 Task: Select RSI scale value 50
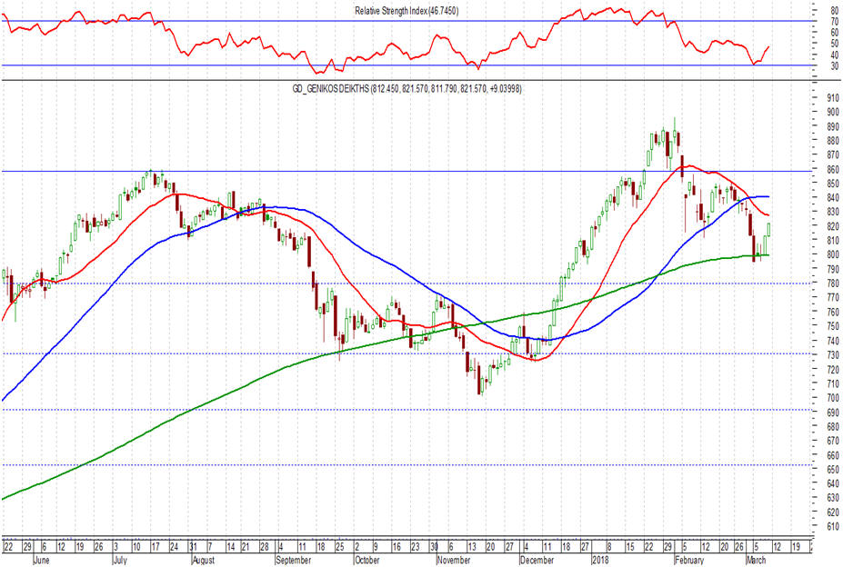835,44
